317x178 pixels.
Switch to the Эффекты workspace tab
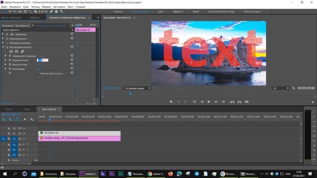click(x=178, y=11)
